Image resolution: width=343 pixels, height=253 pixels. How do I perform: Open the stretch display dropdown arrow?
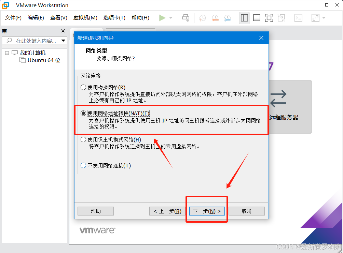point(324,18)
